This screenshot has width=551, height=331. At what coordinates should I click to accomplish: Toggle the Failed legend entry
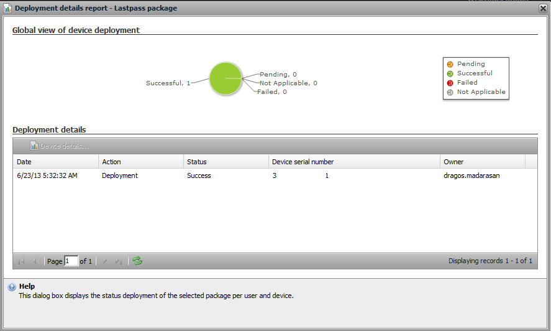point(467,83)
